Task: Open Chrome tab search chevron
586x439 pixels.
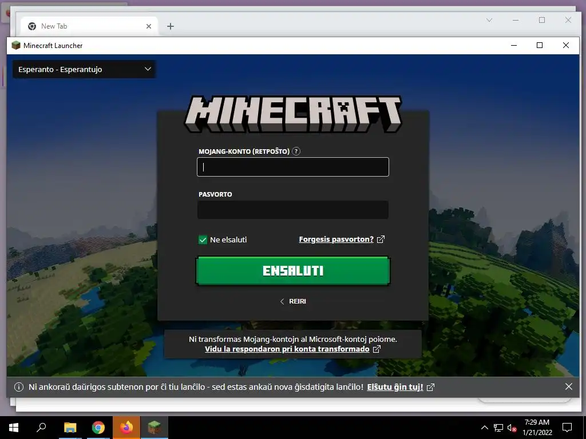Action: coord(489,20)
